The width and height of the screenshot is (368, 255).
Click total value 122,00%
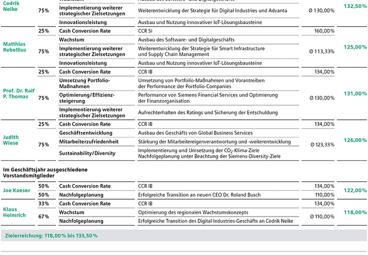tap(355, 190)
